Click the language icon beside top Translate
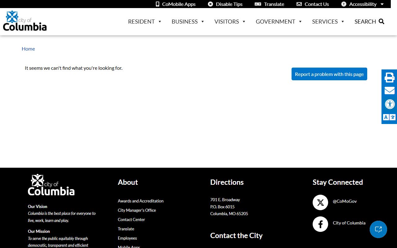The height and width of the screenshot is (248, 397). tap(258, 4)
